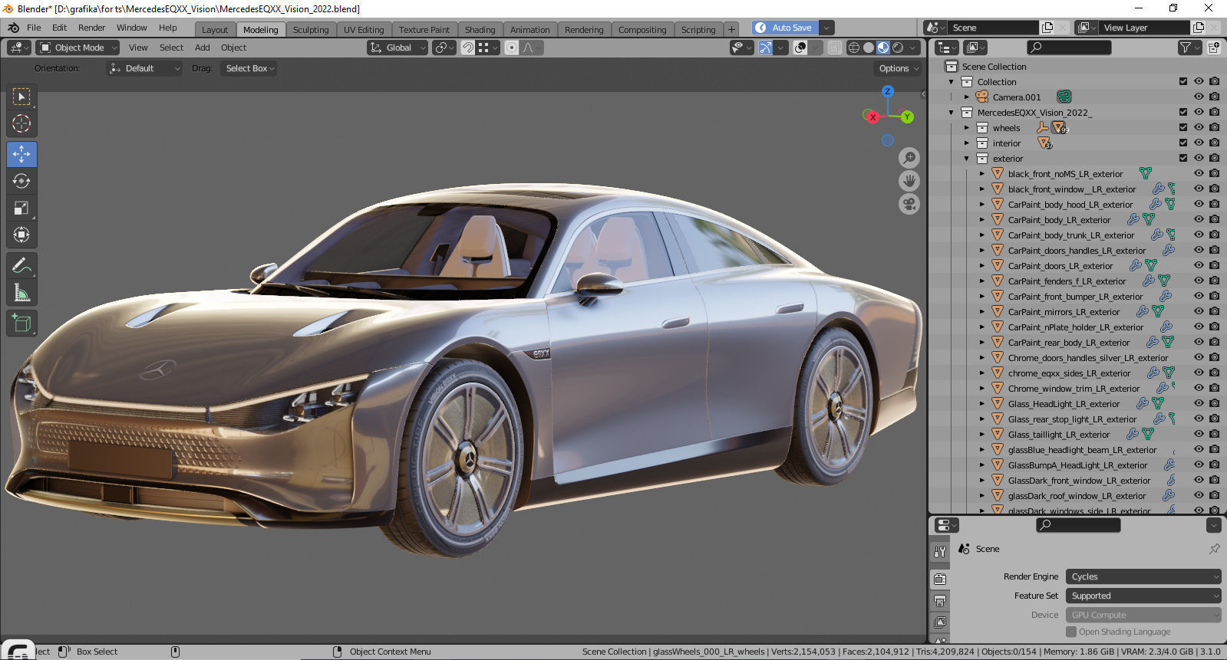Viewport: 1227px width, 660px height.
Task: Open the Orientation Default dropdown
Action: click(144, 68)
